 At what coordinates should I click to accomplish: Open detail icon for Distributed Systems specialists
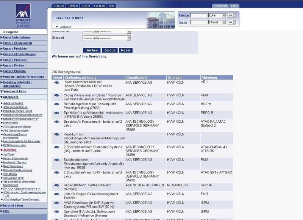coord(56,147)
